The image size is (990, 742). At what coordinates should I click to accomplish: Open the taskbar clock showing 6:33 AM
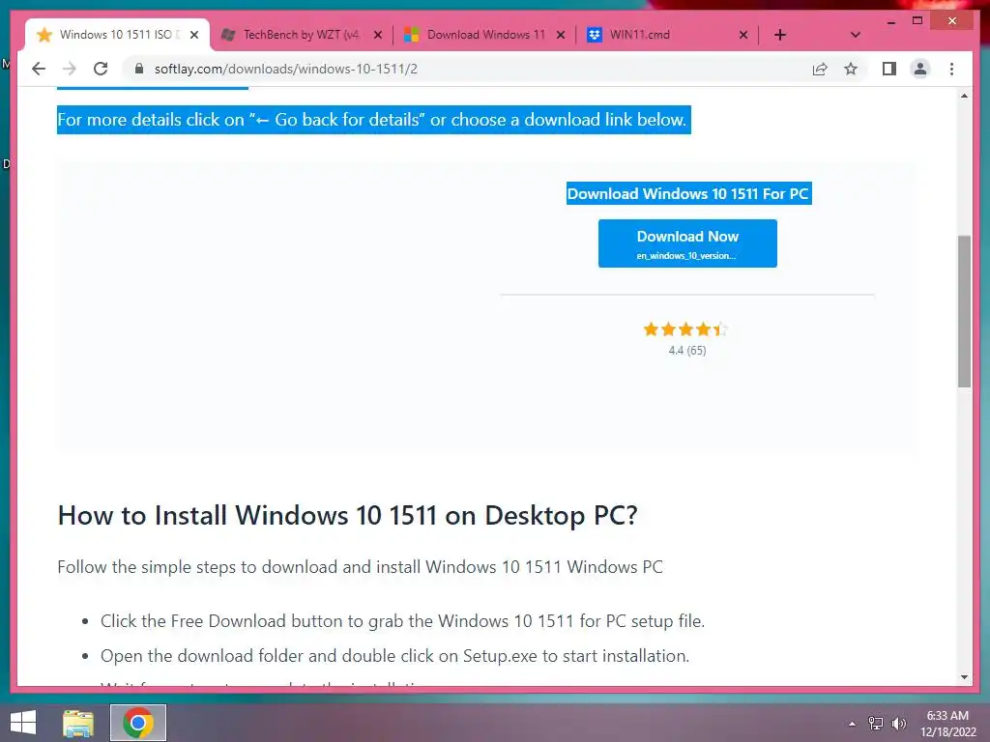point(947,724)
